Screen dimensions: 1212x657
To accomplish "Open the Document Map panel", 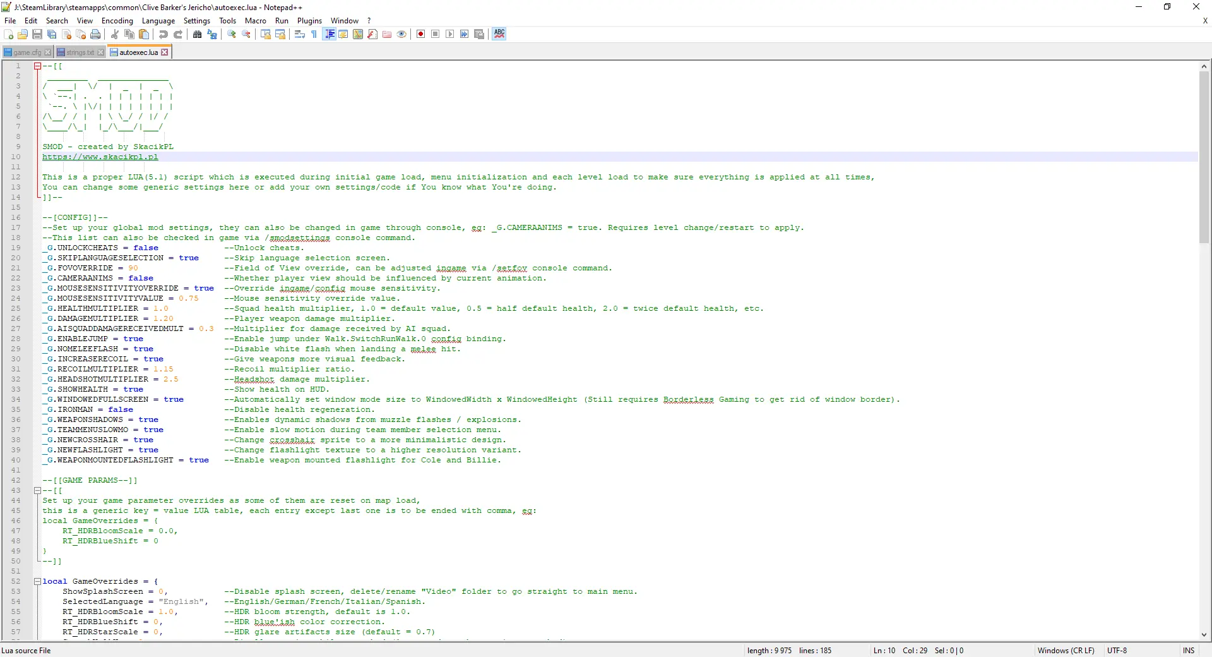I will (358, 34).
